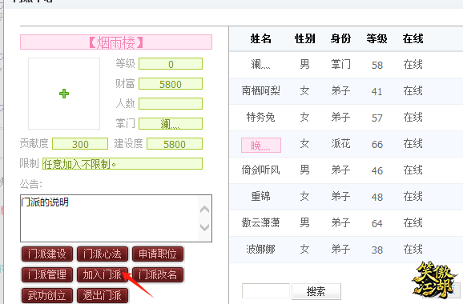Click the 退出门派 button

click(x=103, y=295)
